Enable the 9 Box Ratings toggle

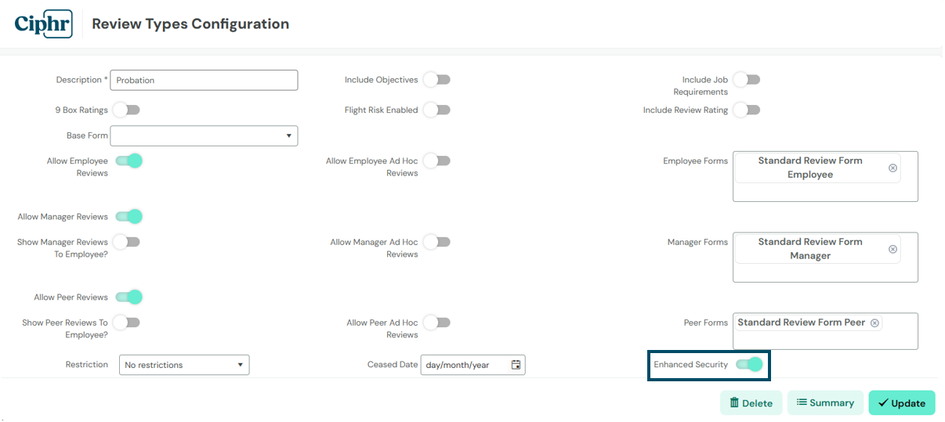pyautogui.click(x=126, y=110)
